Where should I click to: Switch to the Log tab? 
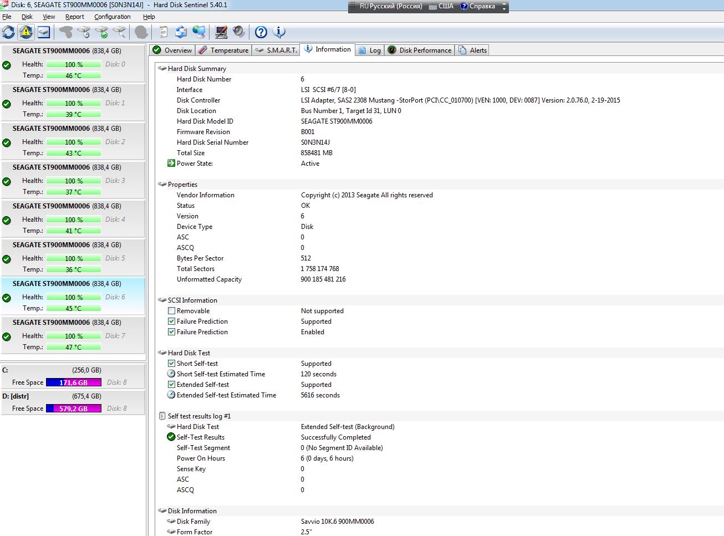click(x=370, y=50)
